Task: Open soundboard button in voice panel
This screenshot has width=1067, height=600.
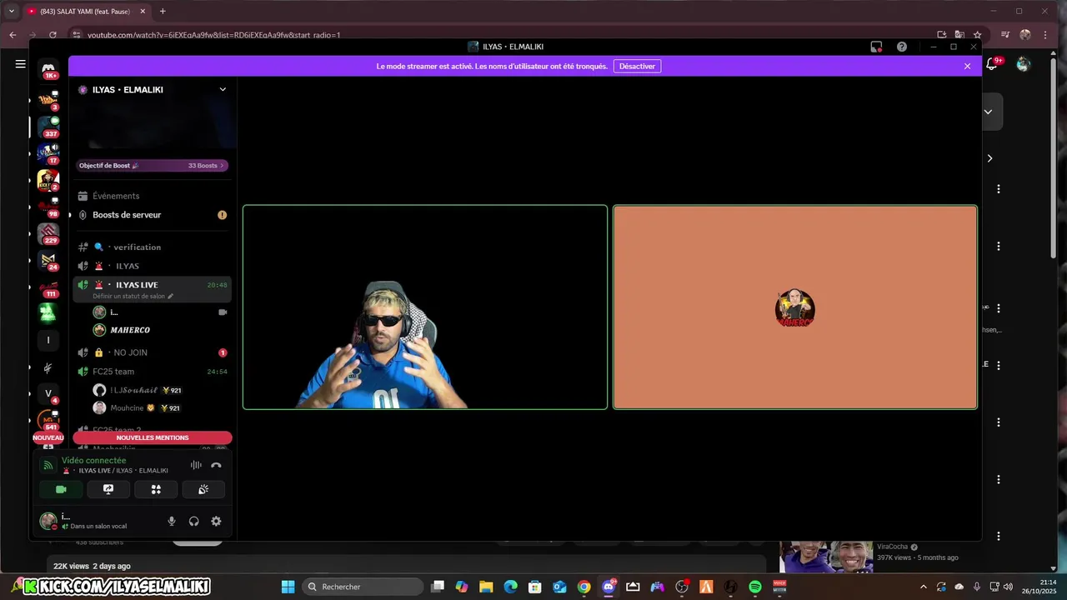Action: (203, 489)
